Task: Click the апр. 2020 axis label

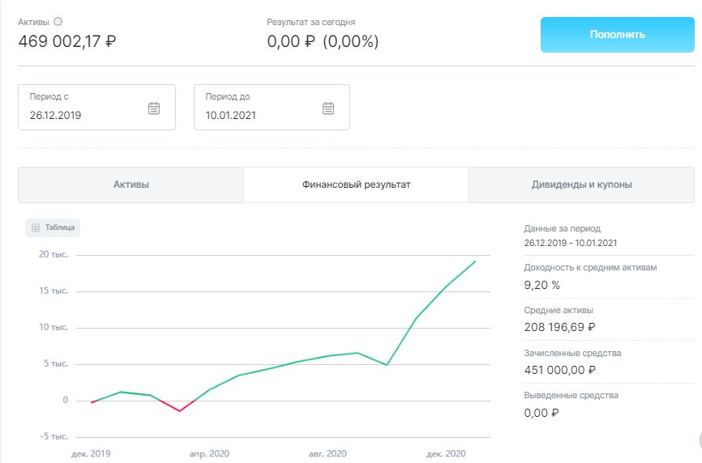Action: (x=209, y=453)
